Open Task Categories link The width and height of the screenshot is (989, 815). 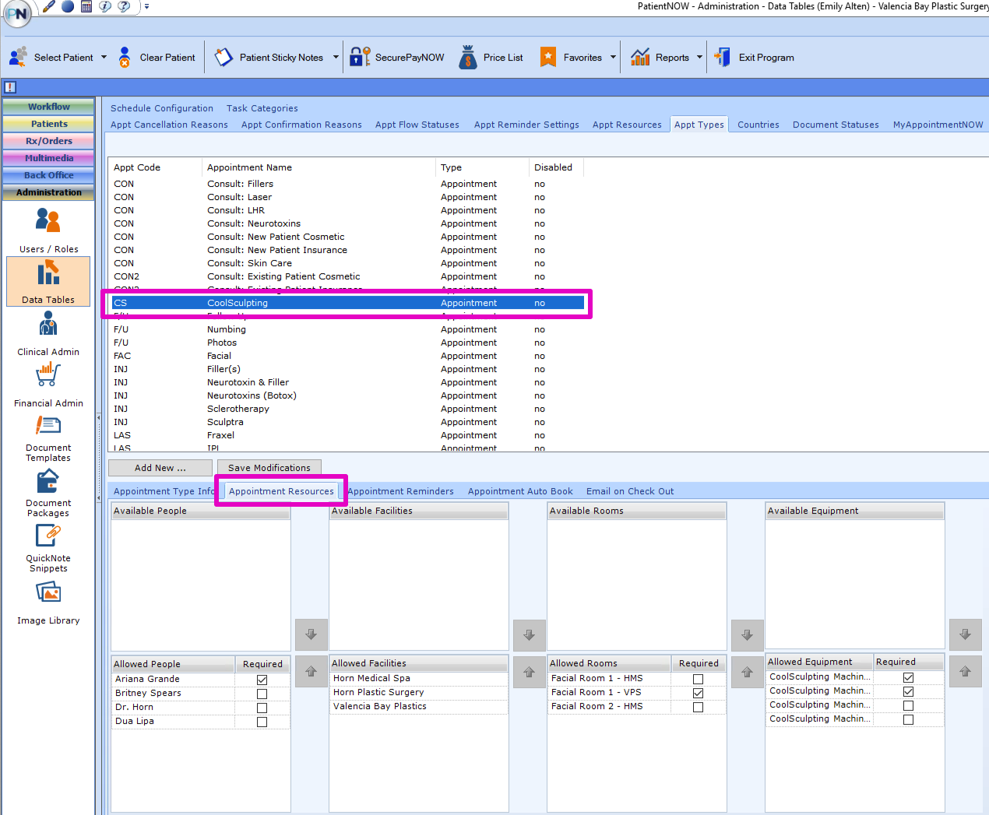[x=262, y=108]
